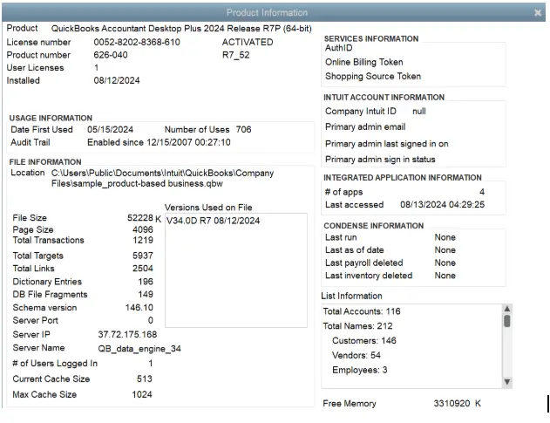The height and width of the screenshot is (423, 550).
Task: Select license number 0052-8202-8368-610
Action: point(137,42)
